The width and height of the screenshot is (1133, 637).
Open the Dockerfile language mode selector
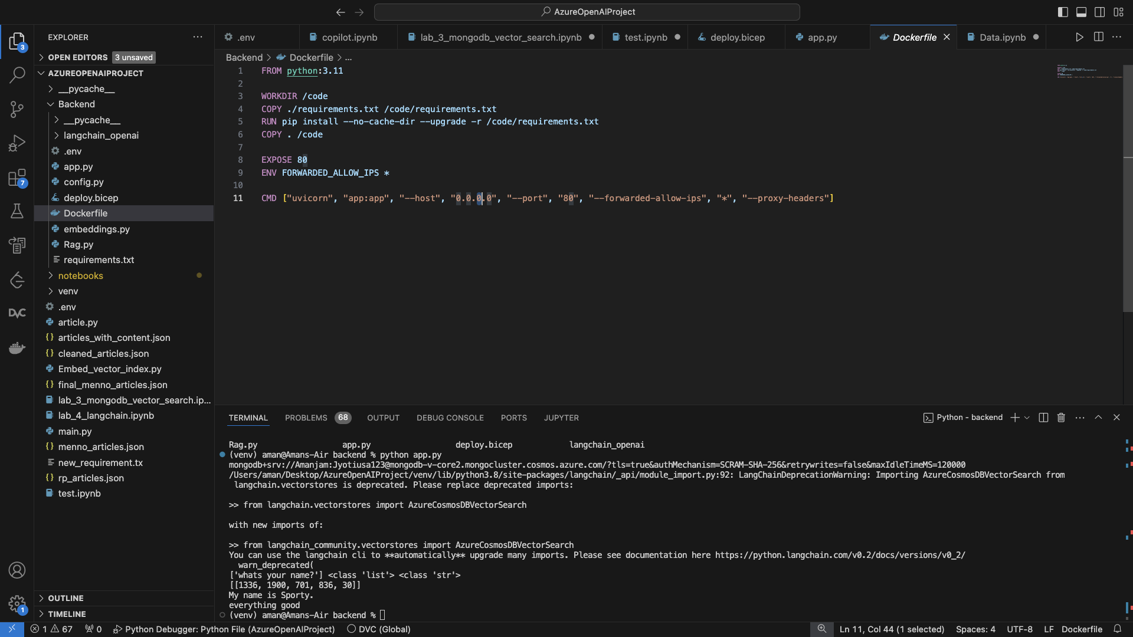coord(1081,629)
